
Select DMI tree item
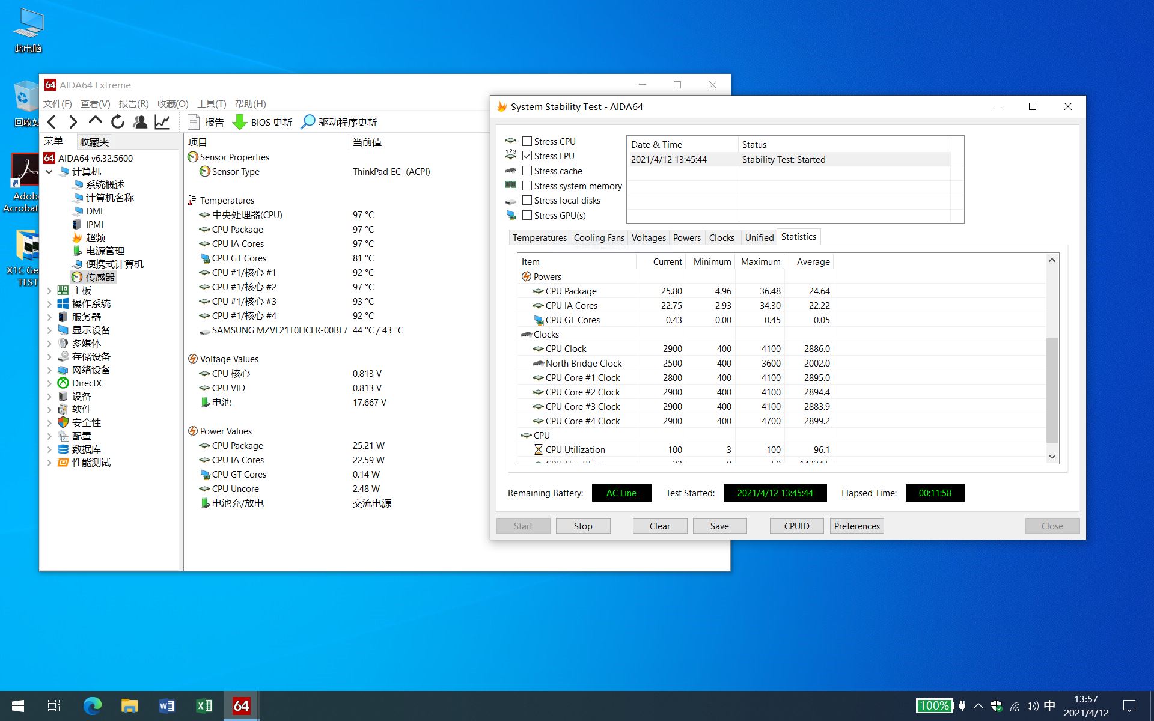click(x=88, y=211)
